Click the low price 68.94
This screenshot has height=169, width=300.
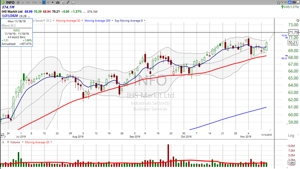(x=47, y=12)
